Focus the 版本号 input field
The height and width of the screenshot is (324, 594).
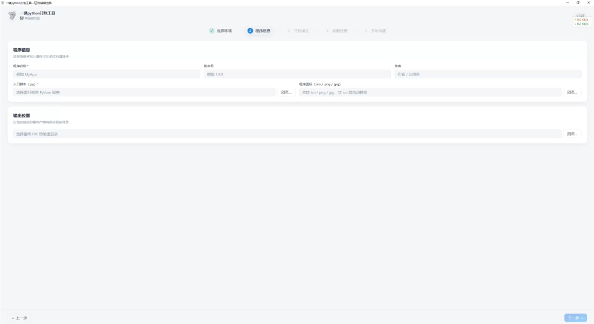pyautogui.click(x=297, y=74)
